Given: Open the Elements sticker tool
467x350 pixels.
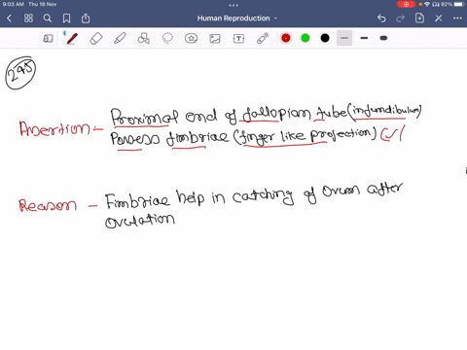Looking at the screenshot, I should (191, 39).
